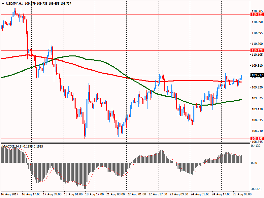Click the 22 Aug 17:00 time label
The image size is (264, 198).
(x=158, y=194)
